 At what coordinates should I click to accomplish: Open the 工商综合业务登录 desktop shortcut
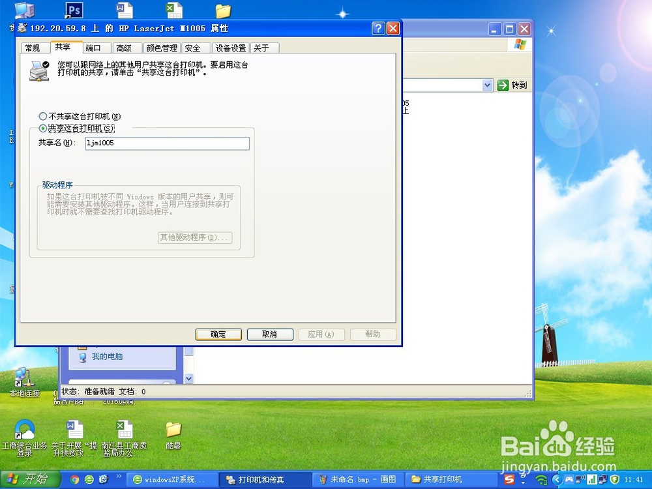pyautogui.click(x=24, y=438)
